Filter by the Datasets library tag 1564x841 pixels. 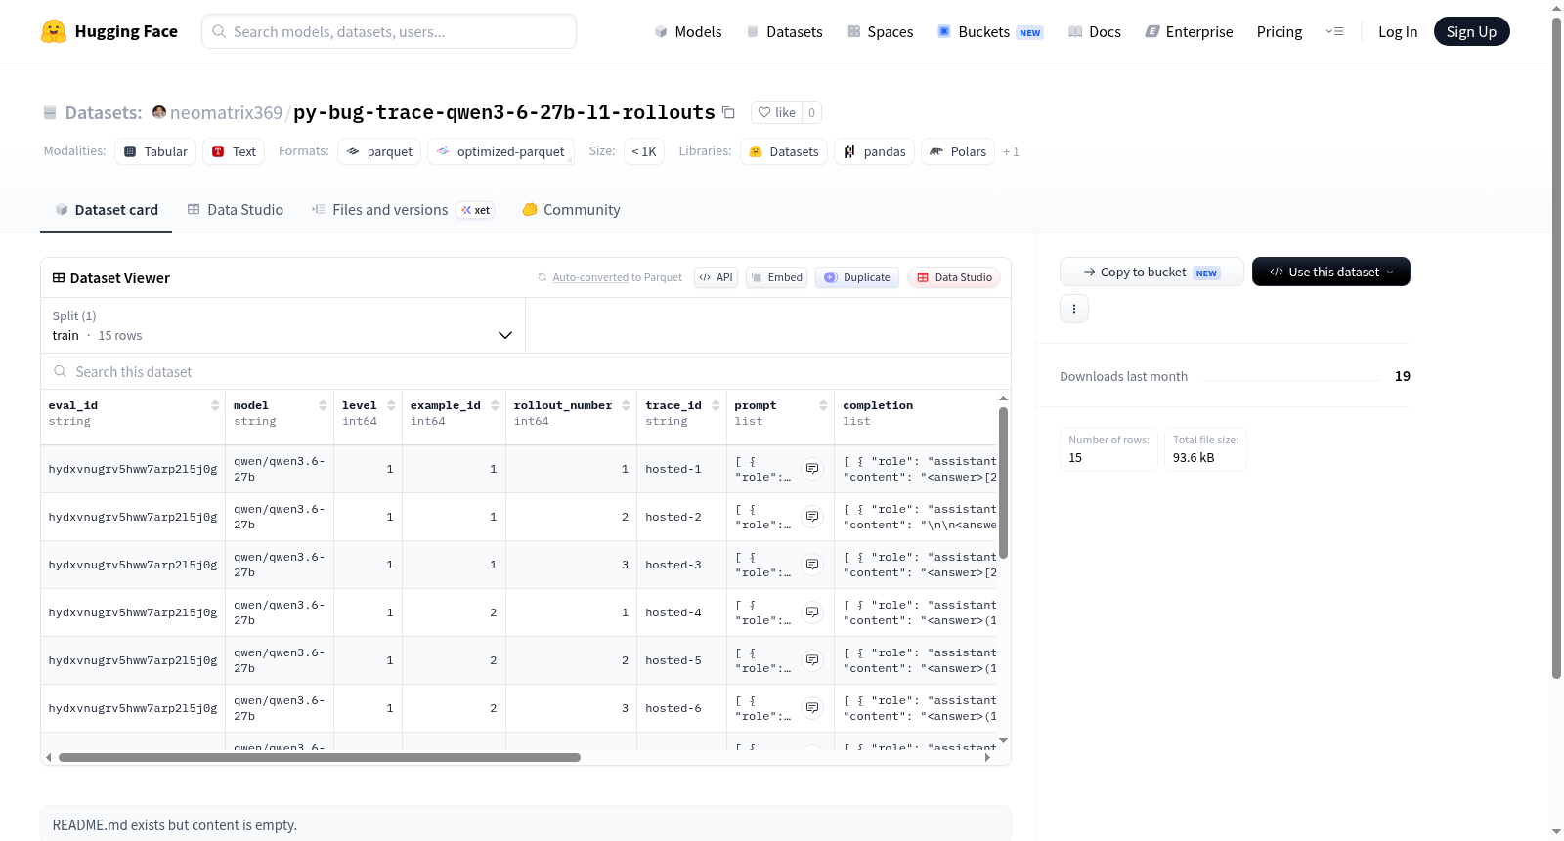coord(784,151)
